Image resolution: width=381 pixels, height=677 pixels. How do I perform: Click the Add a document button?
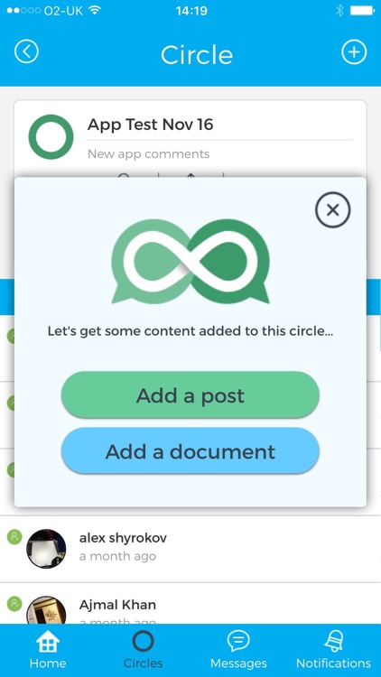190,451
